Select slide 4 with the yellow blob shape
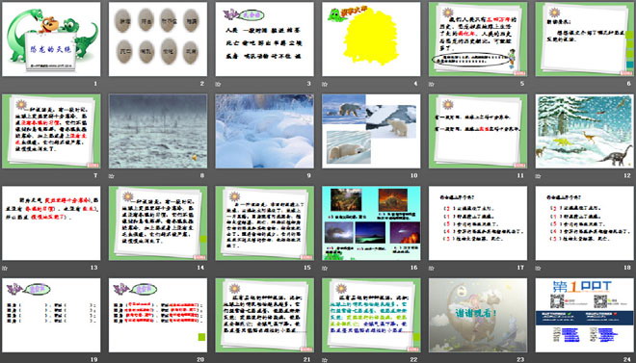 [x=371, y=39]
